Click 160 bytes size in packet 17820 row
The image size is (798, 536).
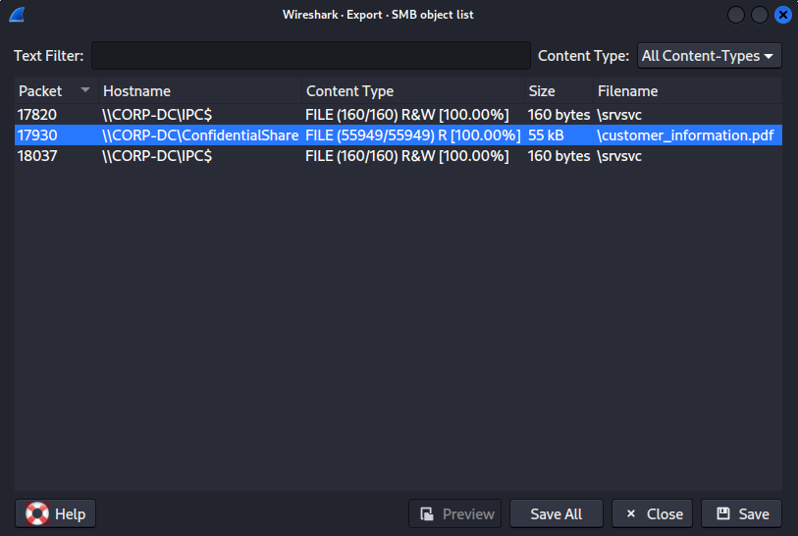(559, 115)
